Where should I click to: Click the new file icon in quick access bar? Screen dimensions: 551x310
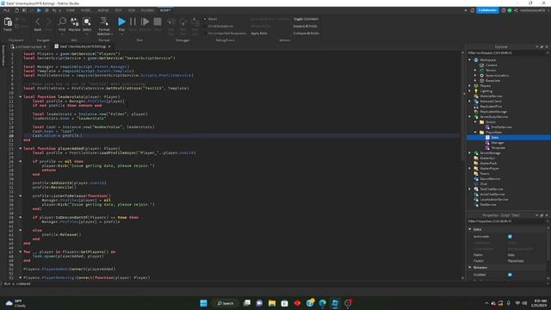point(16,10)
